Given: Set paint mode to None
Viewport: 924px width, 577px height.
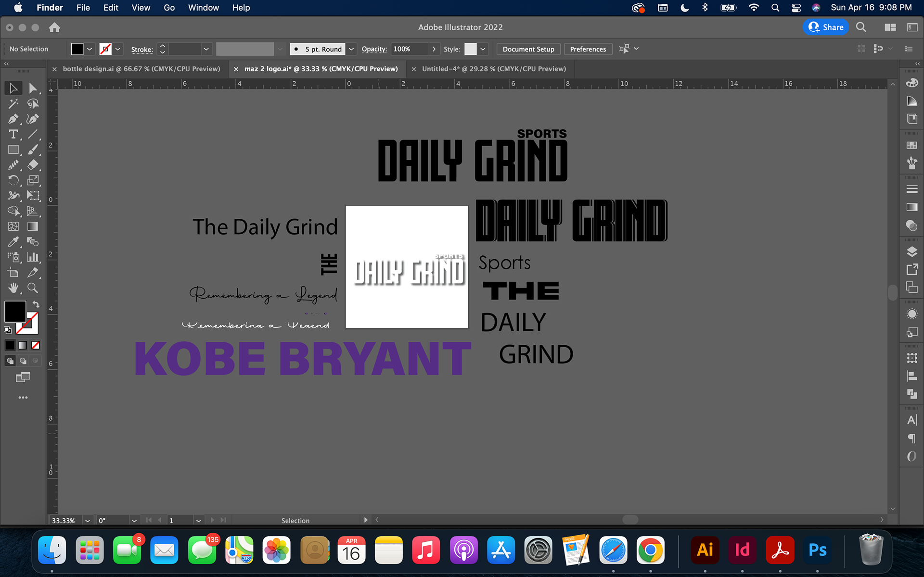Looking at the screenshot, I should [x=36, y=345].
